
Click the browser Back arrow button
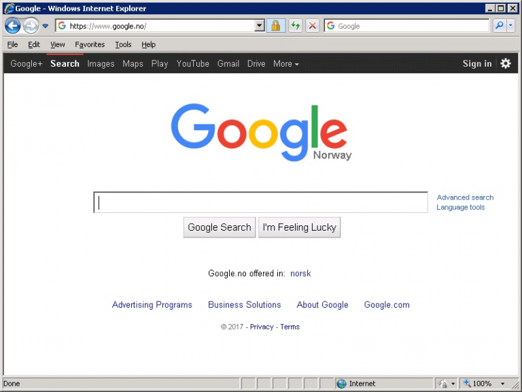point(13,26)
